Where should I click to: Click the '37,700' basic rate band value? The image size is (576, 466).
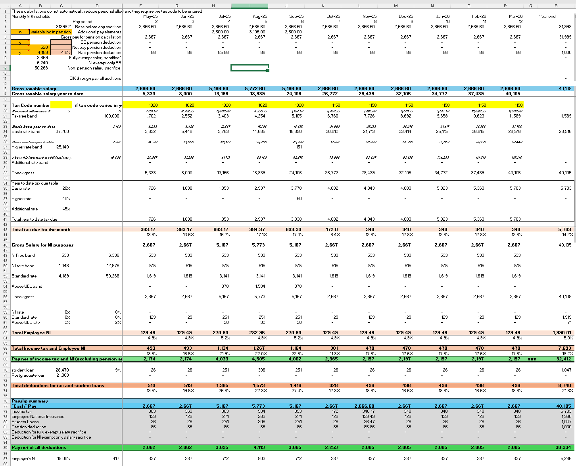[x=62, y=131]
